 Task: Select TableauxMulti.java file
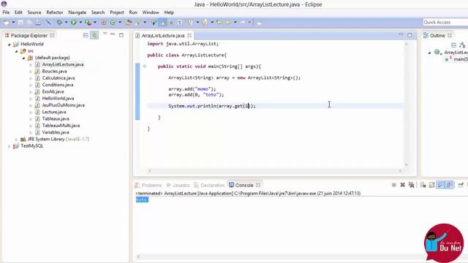point(61,126)
